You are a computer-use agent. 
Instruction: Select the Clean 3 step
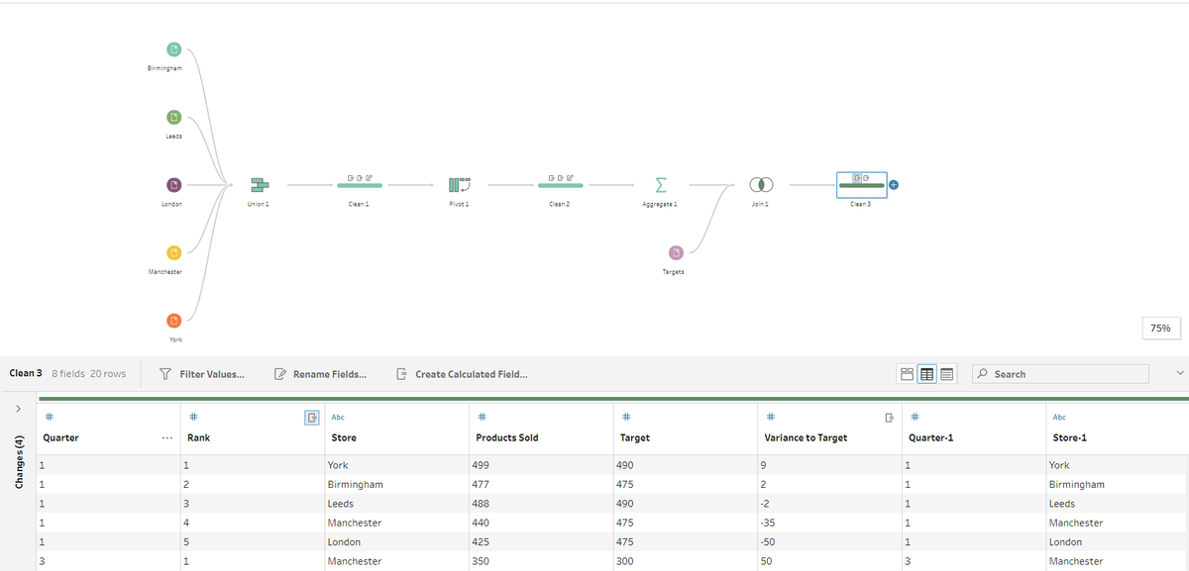point(861,183)
